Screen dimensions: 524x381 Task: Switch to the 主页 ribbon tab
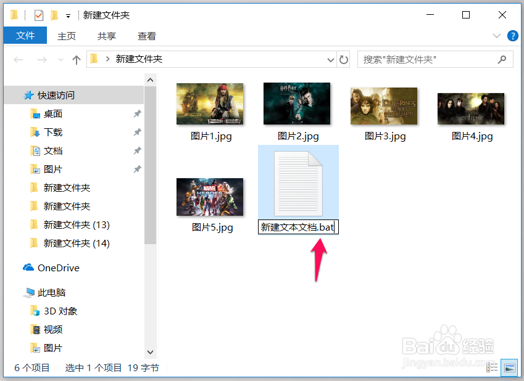(x=67, y=36)
